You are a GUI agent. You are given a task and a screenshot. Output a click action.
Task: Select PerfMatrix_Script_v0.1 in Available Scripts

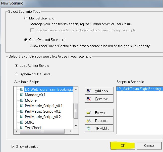pos(43,111)
